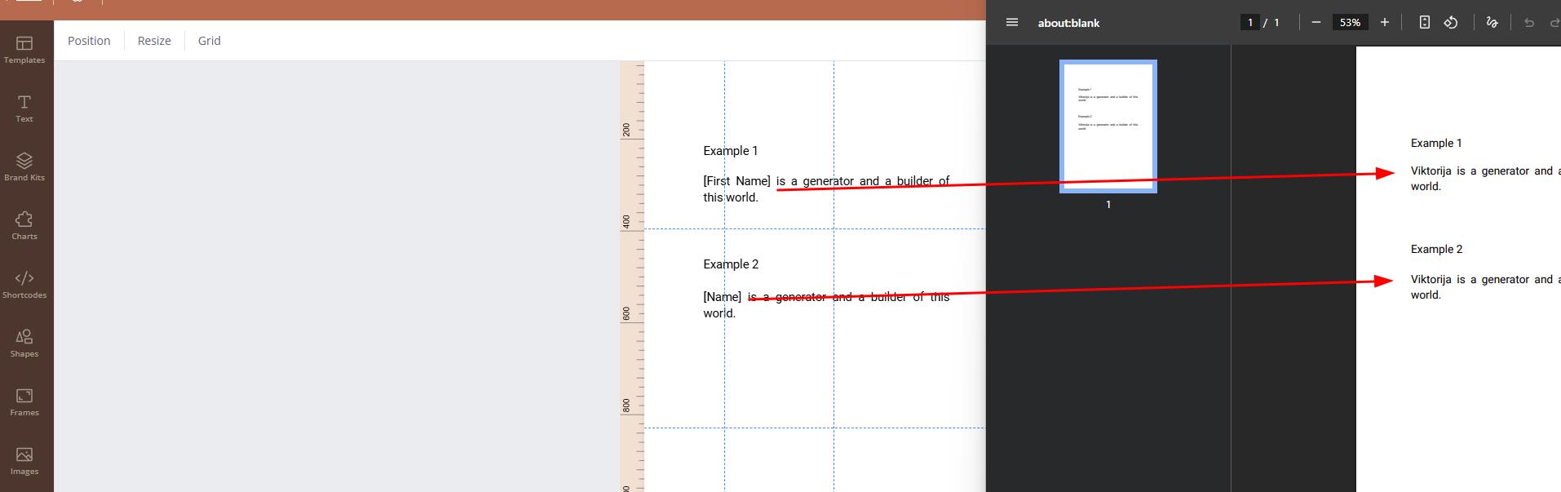The width and height of the screenshot is (1561, 492).
Task: Open the Charts panel
Action: [24, 225]
